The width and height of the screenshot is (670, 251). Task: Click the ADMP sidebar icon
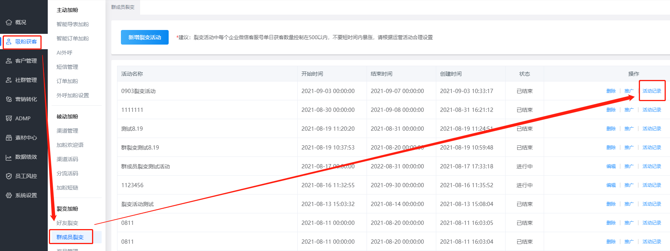(9, 118)
